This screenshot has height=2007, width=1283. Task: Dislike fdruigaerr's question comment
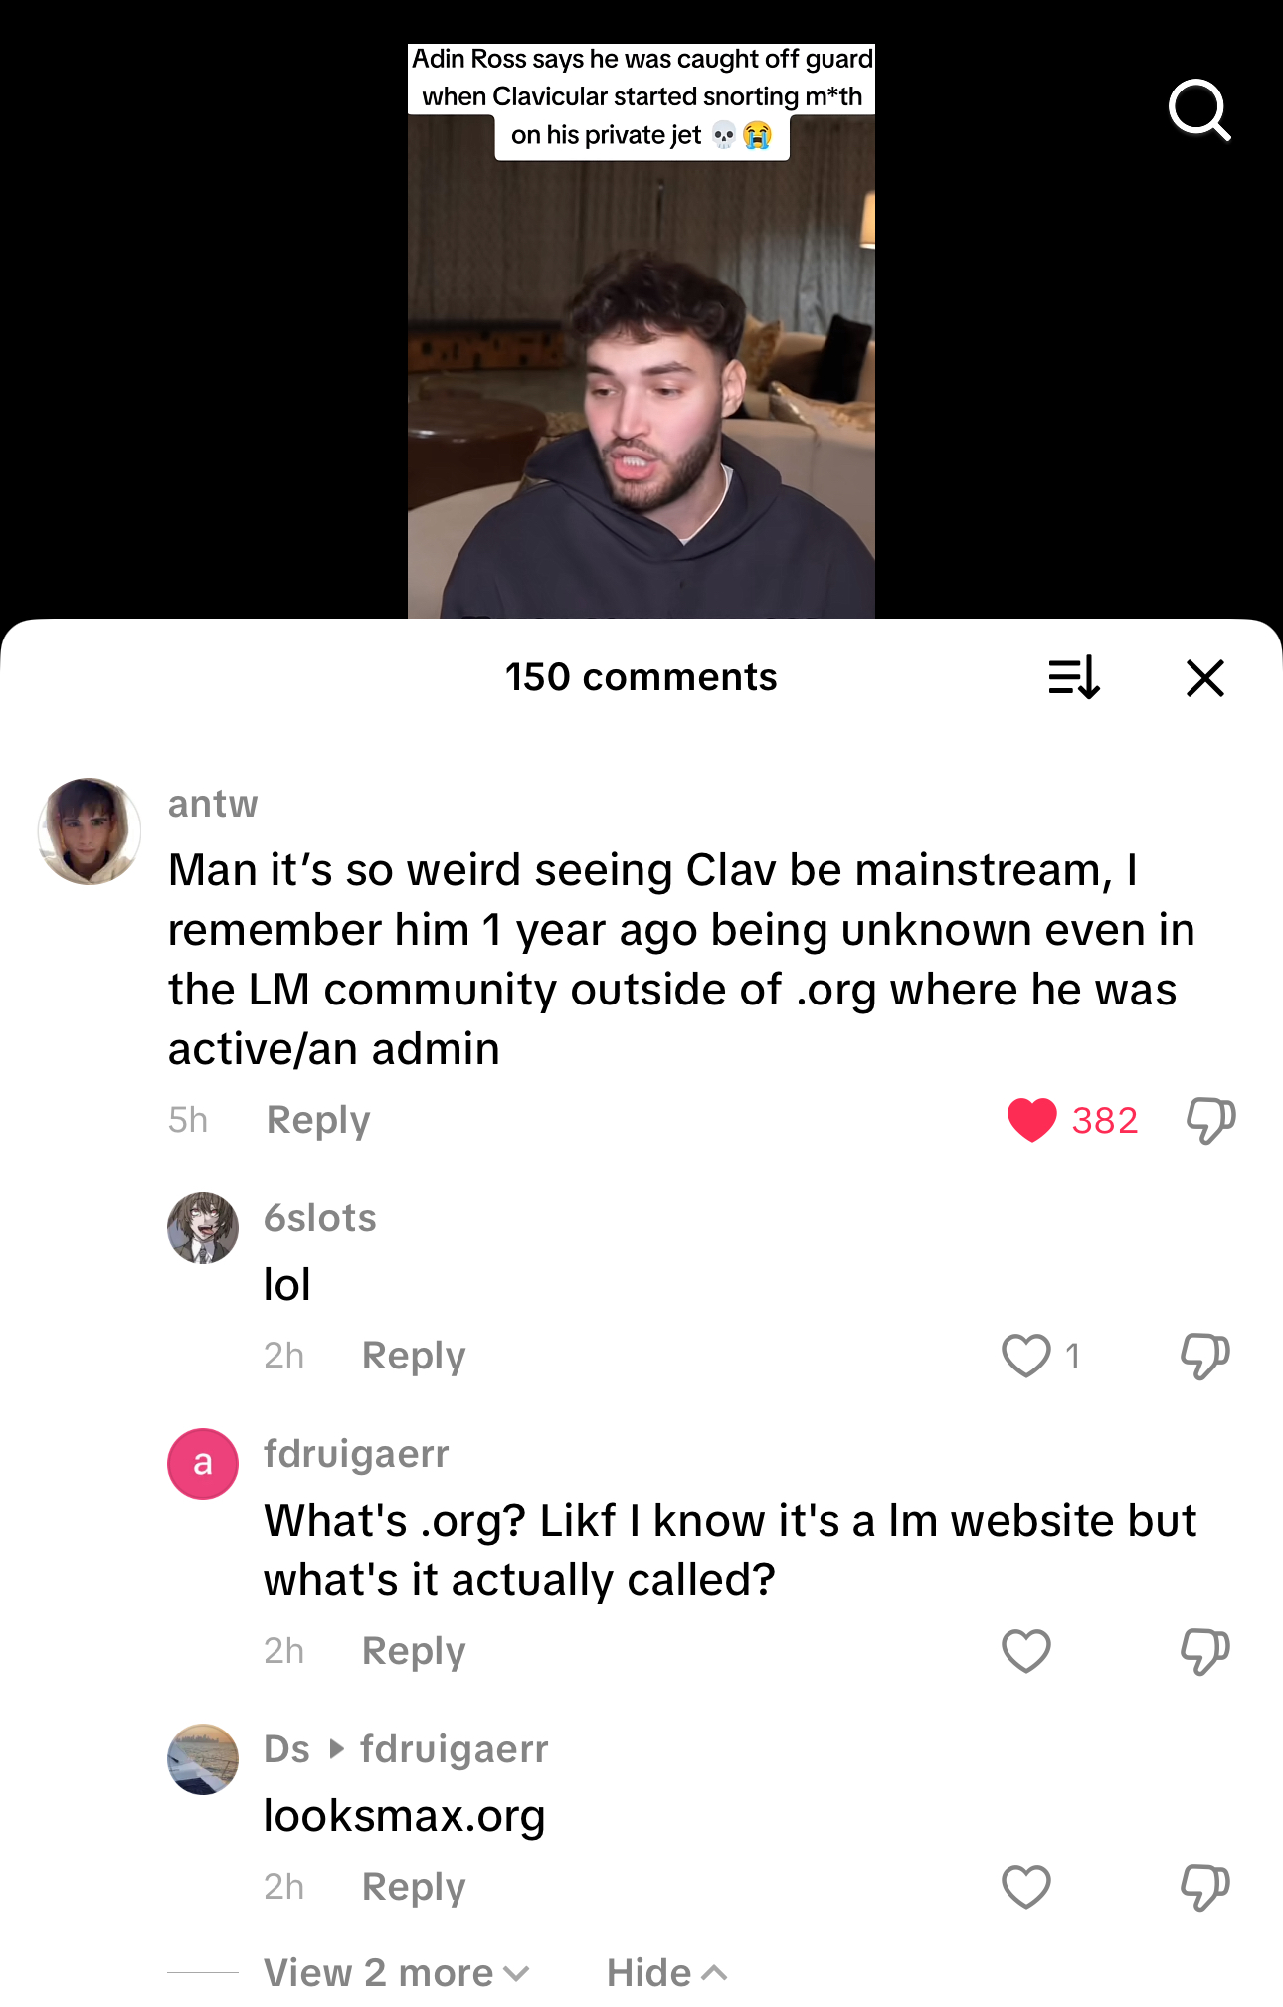coord(1204,1651)
